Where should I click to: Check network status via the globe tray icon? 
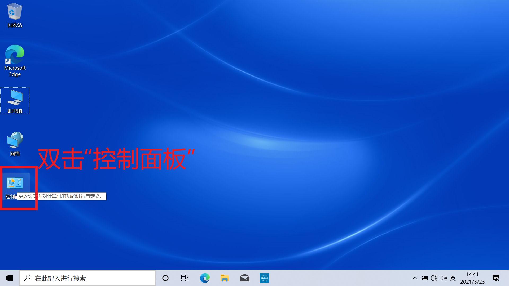pyautogui.click(x=435, y=278)
